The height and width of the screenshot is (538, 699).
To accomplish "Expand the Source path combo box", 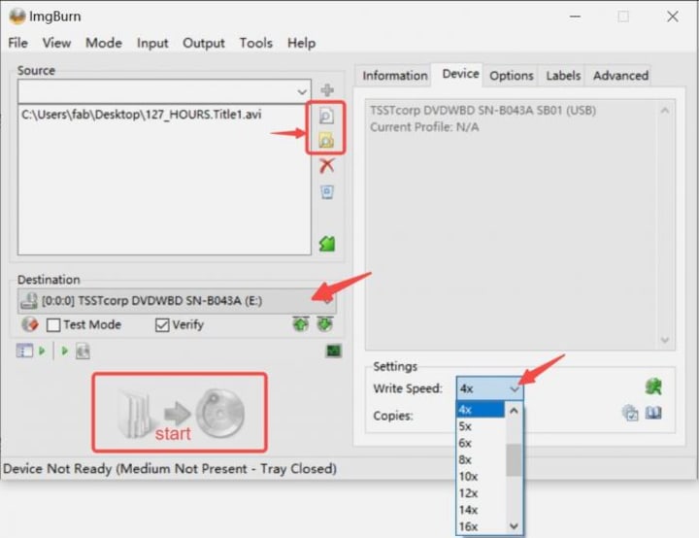I will click(x=302, y=92).
